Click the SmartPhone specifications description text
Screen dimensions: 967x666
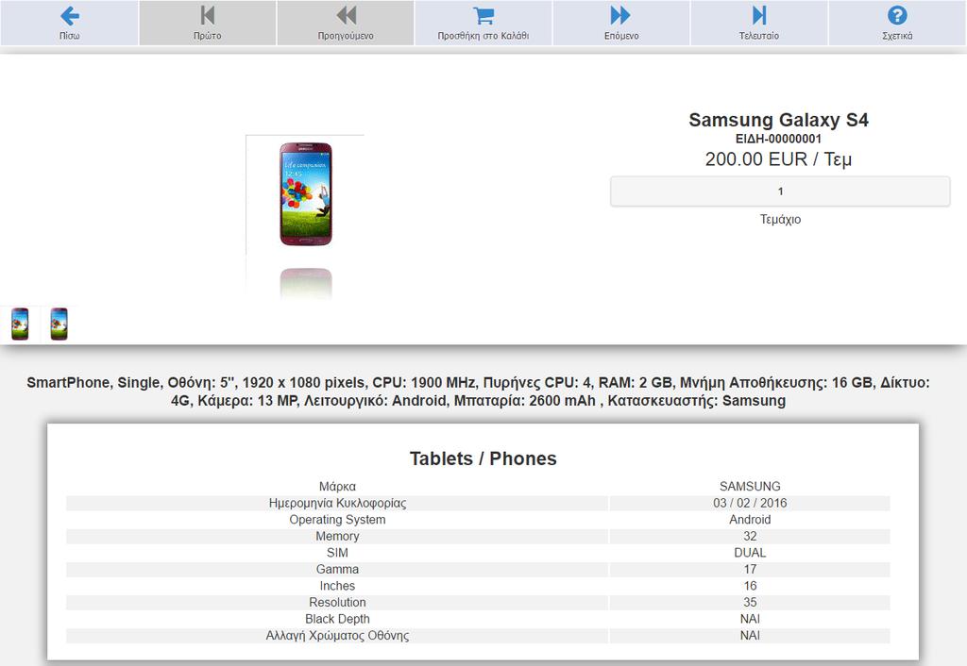[478, 391]
